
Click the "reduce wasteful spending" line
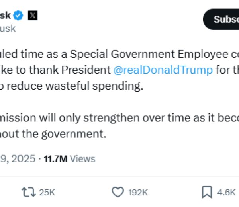click(x=72, y=86)
